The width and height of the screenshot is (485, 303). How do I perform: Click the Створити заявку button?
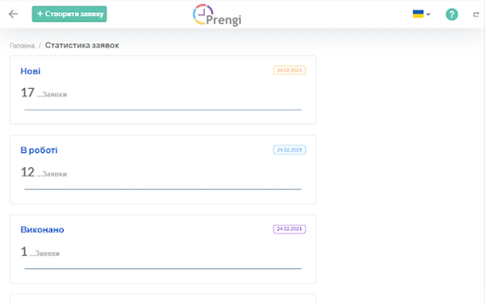click(70, 14)
